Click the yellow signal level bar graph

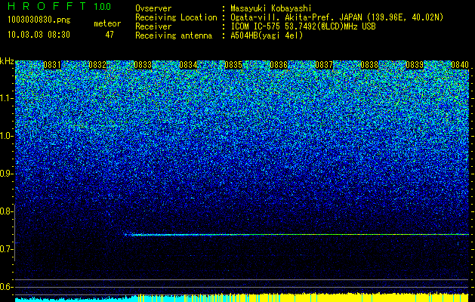(303, 297)
